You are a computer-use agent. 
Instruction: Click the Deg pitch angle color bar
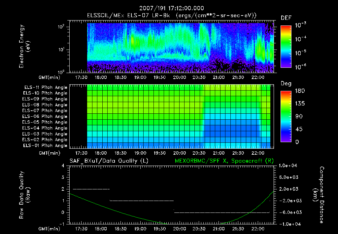pyautogui.click(x=286, y=117)
